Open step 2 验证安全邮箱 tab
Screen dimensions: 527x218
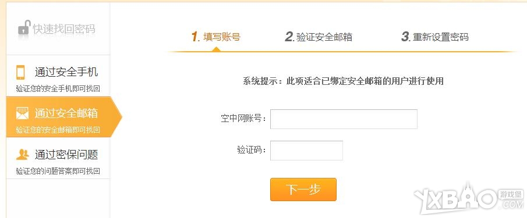coord(319,37)
